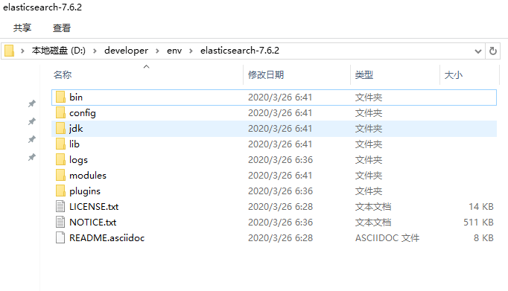
Task: Click the date of NOTICE.txt row
Action: pyautogui.click(x=281, y=222)
